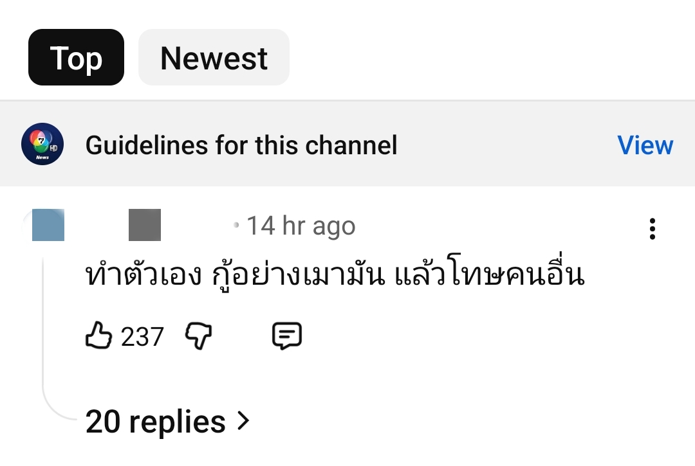Tap the Guidelines for this channel text
The width and height of the screenshot is (695, 466).
tap(241, 145)
